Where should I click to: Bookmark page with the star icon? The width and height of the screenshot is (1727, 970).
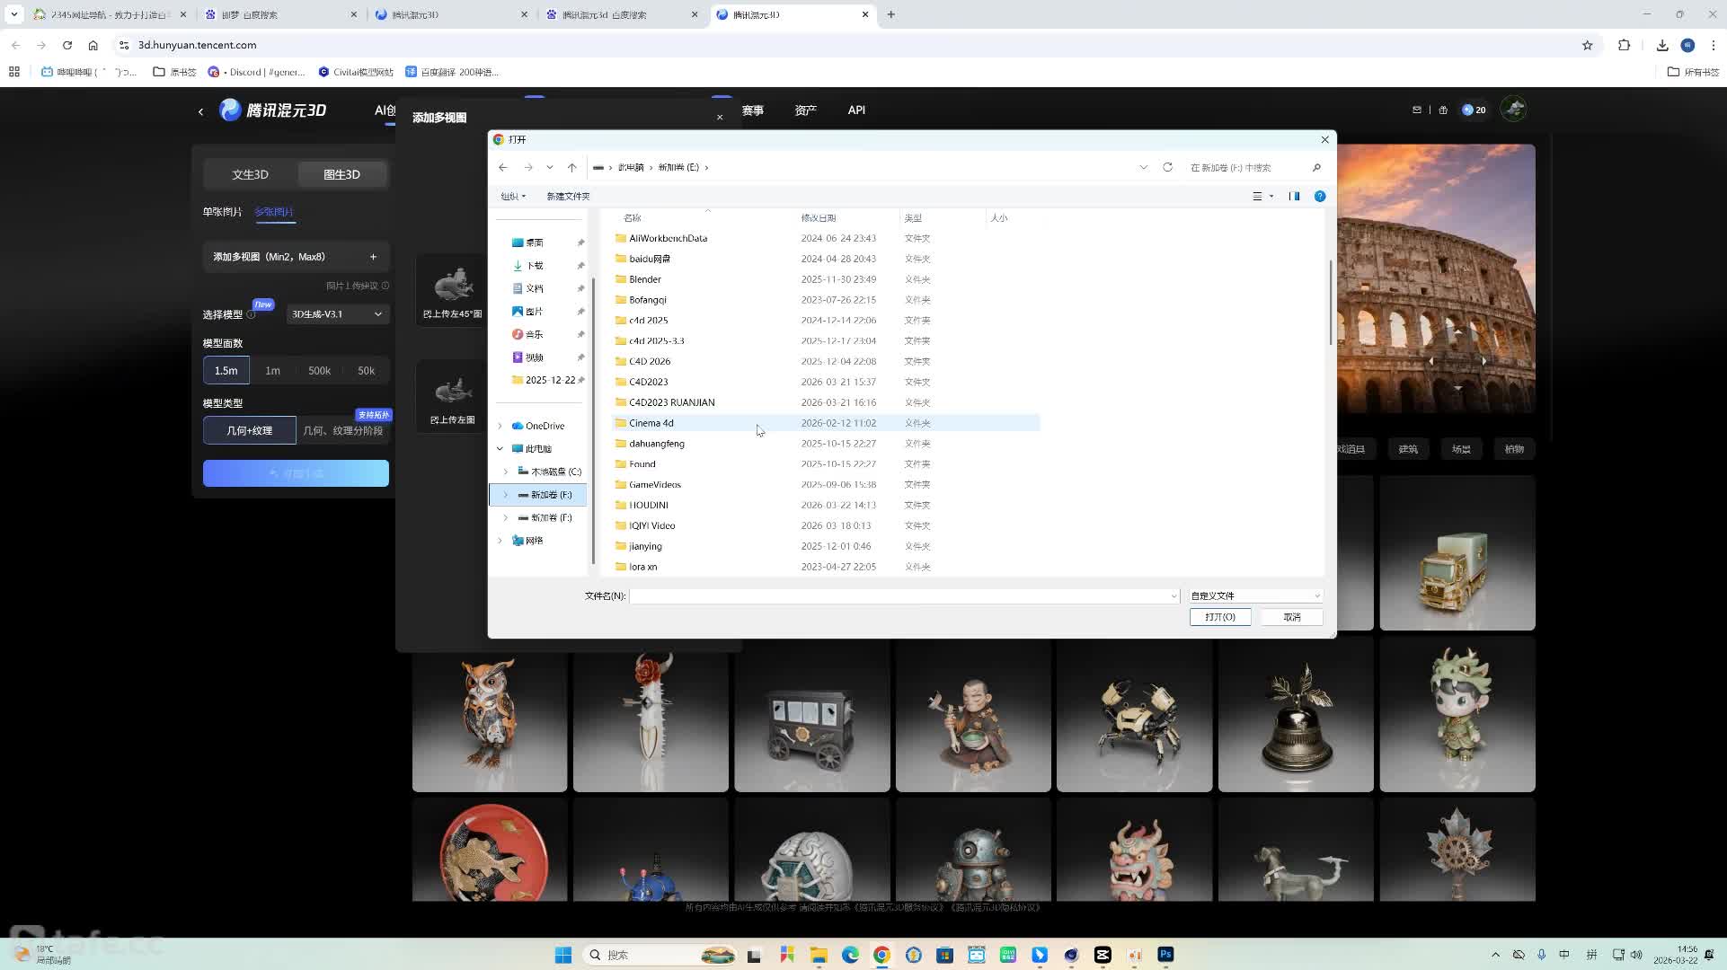1588,45
